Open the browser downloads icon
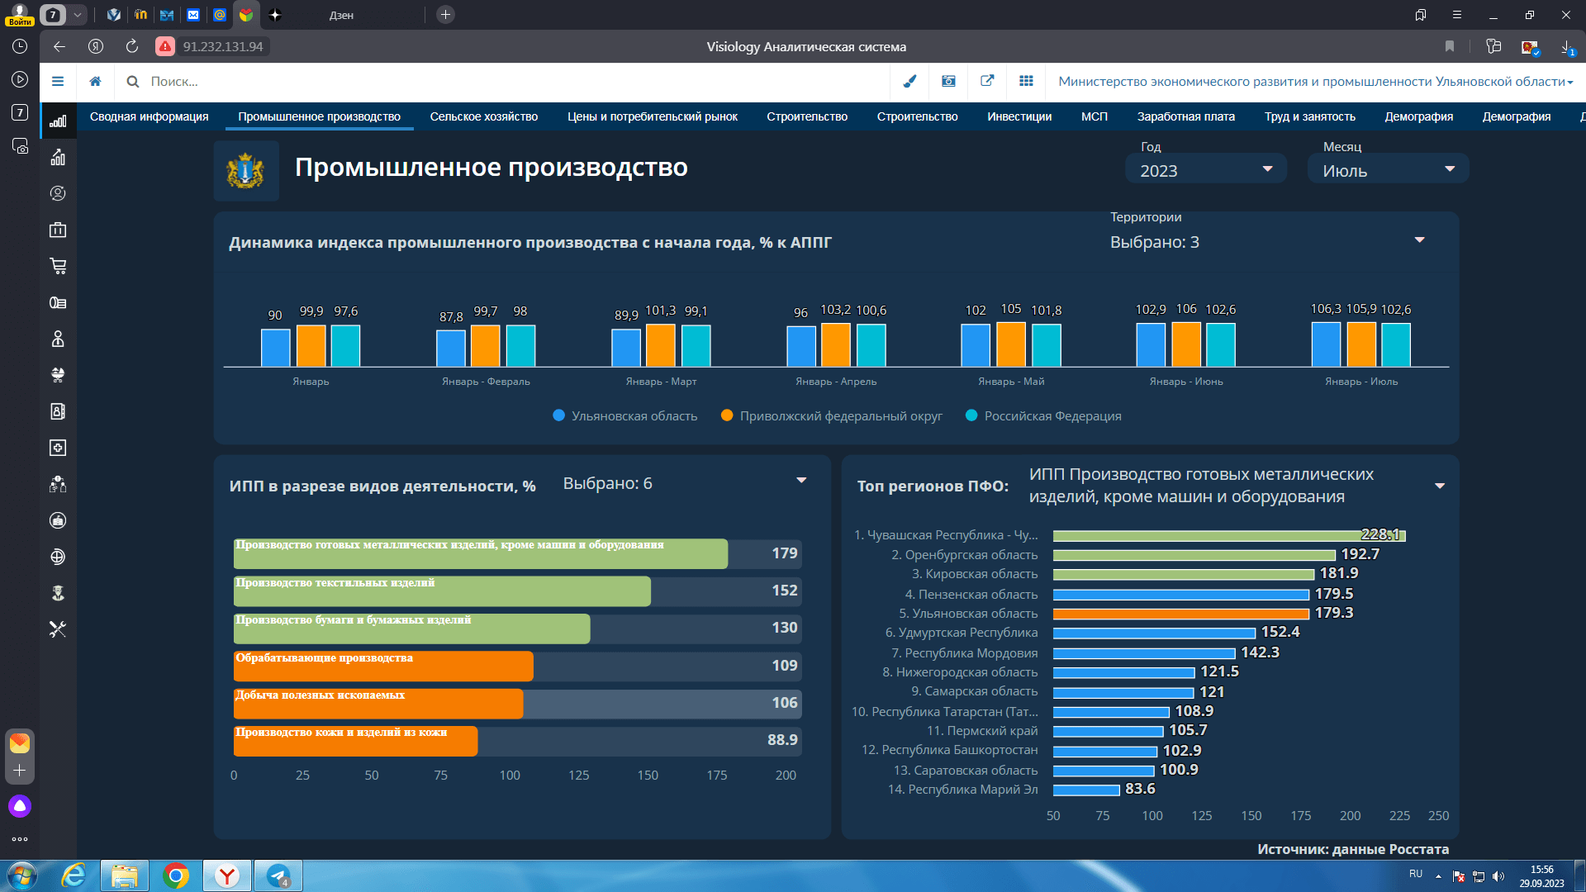The height and width of the screenshot is (892, 1586). [x=1566, y=47]
